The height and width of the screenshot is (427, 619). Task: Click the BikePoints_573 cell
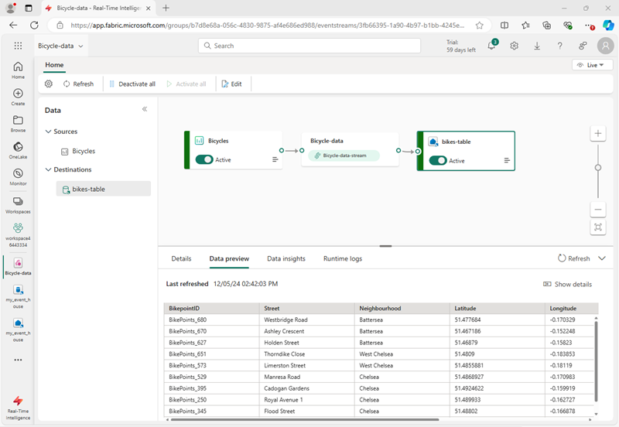point(211,365)
